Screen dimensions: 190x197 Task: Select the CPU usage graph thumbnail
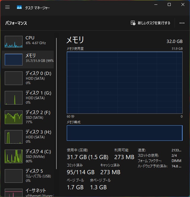coord(14,42)
